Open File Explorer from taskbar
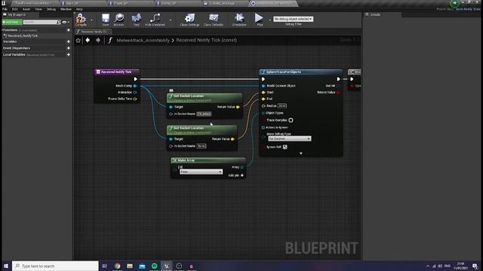 130,266
